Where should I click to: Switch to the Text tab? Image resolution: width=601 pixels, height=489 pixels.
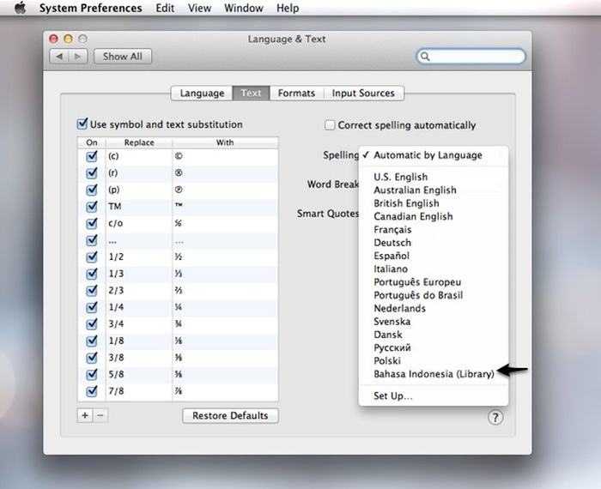coord(251,93)
